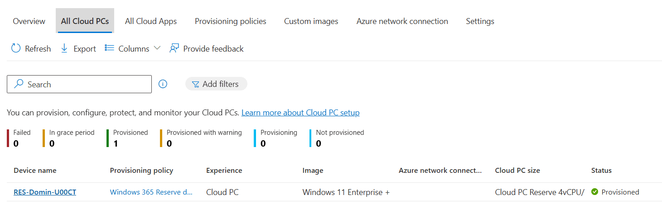Click the Provide feedback person icon
Image resolution: width=662 pixels, height=214 pixels.
pyautogui.click(x=174, y=48)
